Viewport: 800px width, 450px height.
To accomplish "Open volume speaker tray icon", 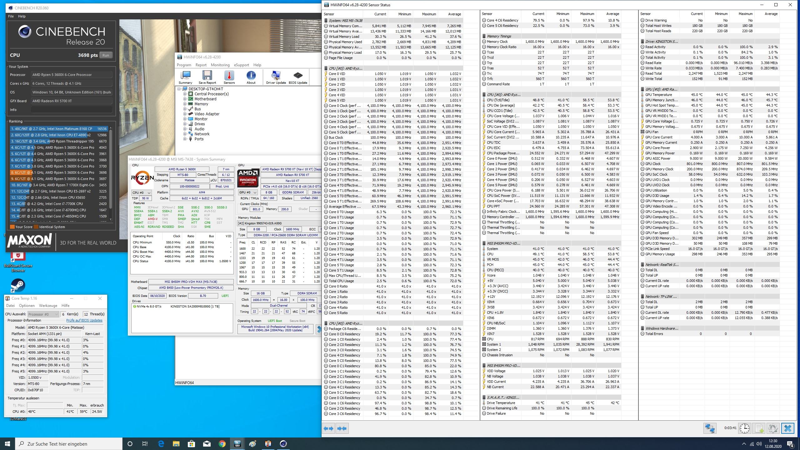I will coord(759,444).
